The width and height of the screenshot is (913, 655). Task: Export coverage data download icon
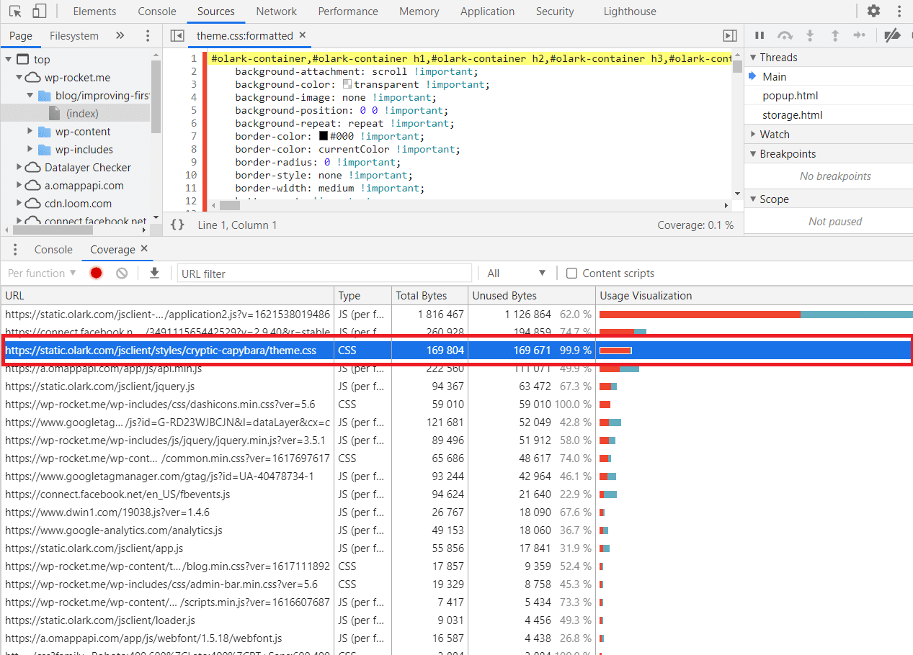click(154, 273)
